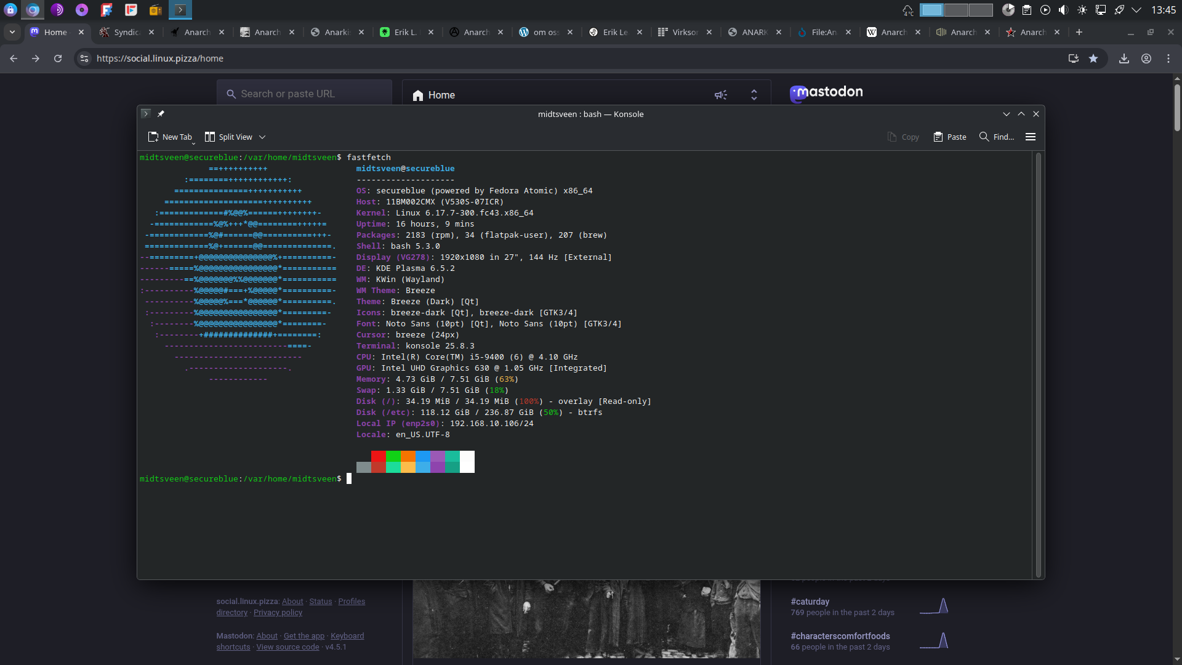Open Mastodon announcements megaphone icon
1182x665 pixels.
pos(721,95)
